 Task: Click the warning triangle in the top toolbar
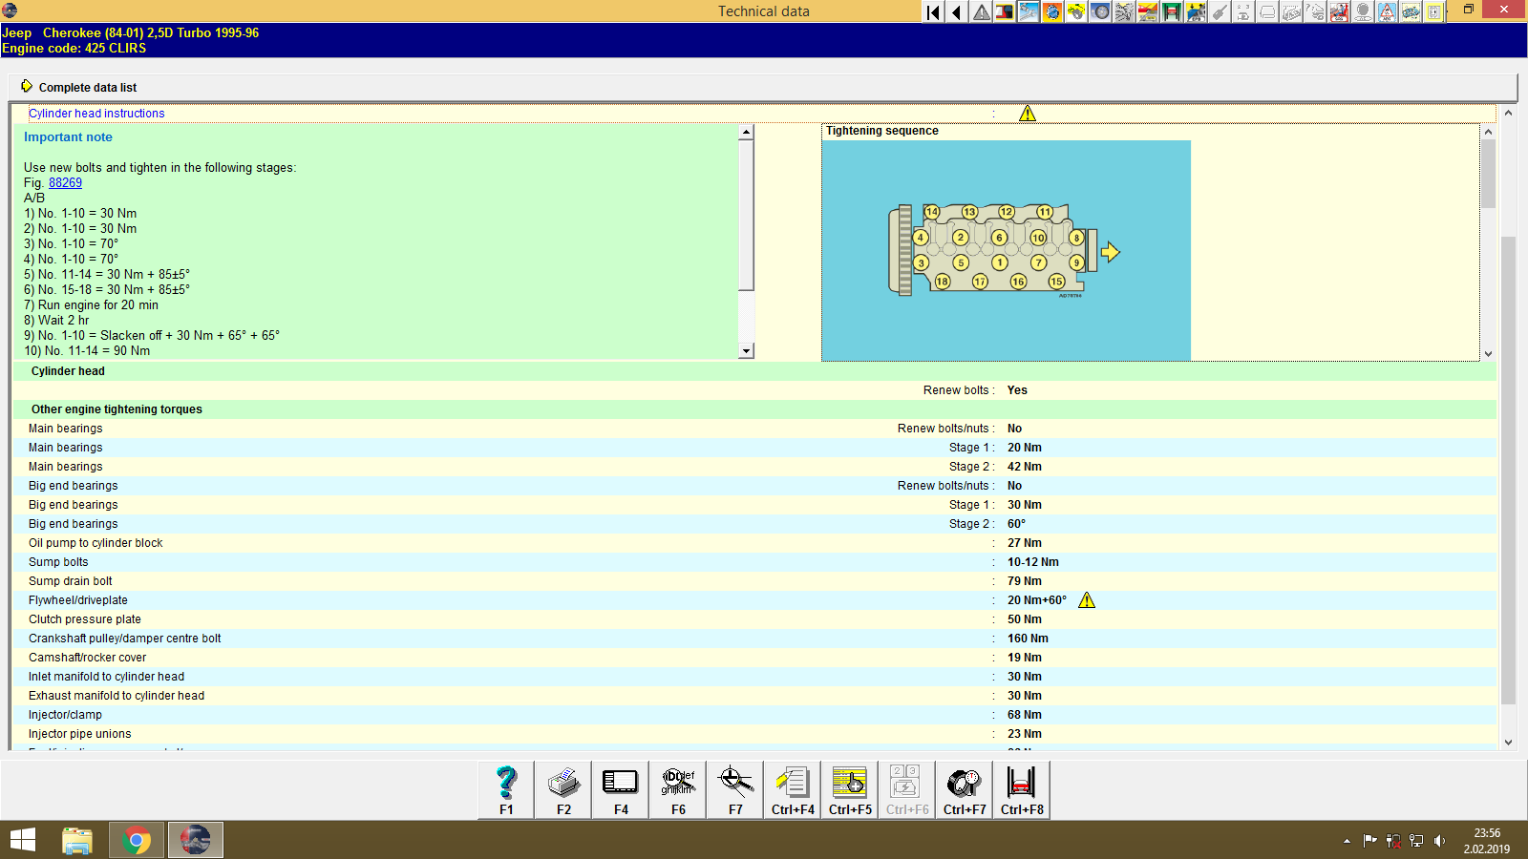(981, 11)
